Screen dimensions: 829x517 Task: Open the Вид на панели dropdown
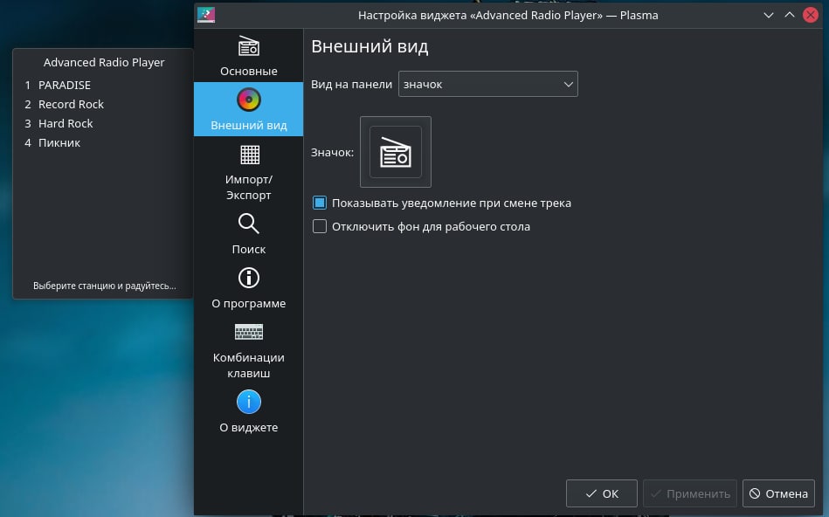487,84
